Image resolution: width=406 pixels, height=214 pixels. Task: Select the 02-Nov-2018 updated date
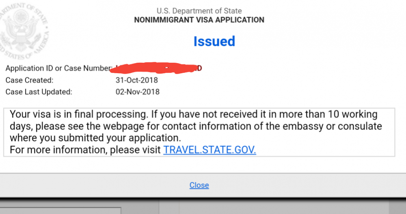[x=138, y=92]
